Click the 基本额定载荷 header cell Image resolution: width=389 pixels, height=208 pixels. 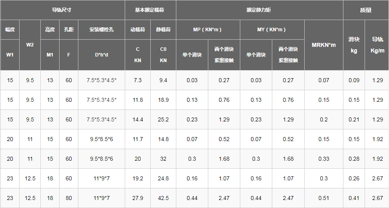(x=150, y=10)
